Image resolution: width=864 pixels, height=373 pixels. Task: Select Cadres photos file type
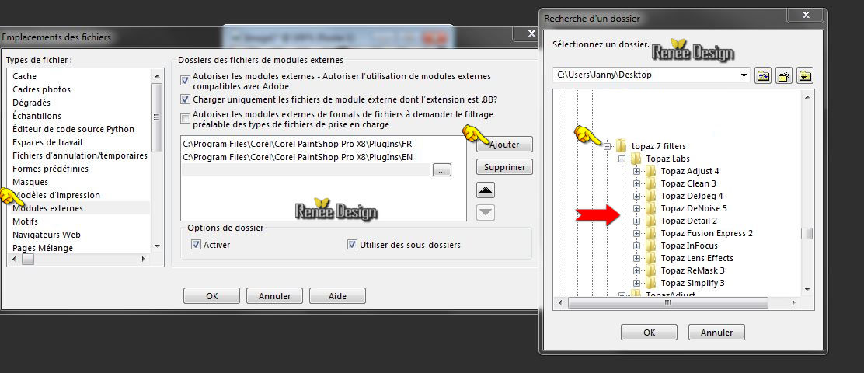tap(41, 89)
